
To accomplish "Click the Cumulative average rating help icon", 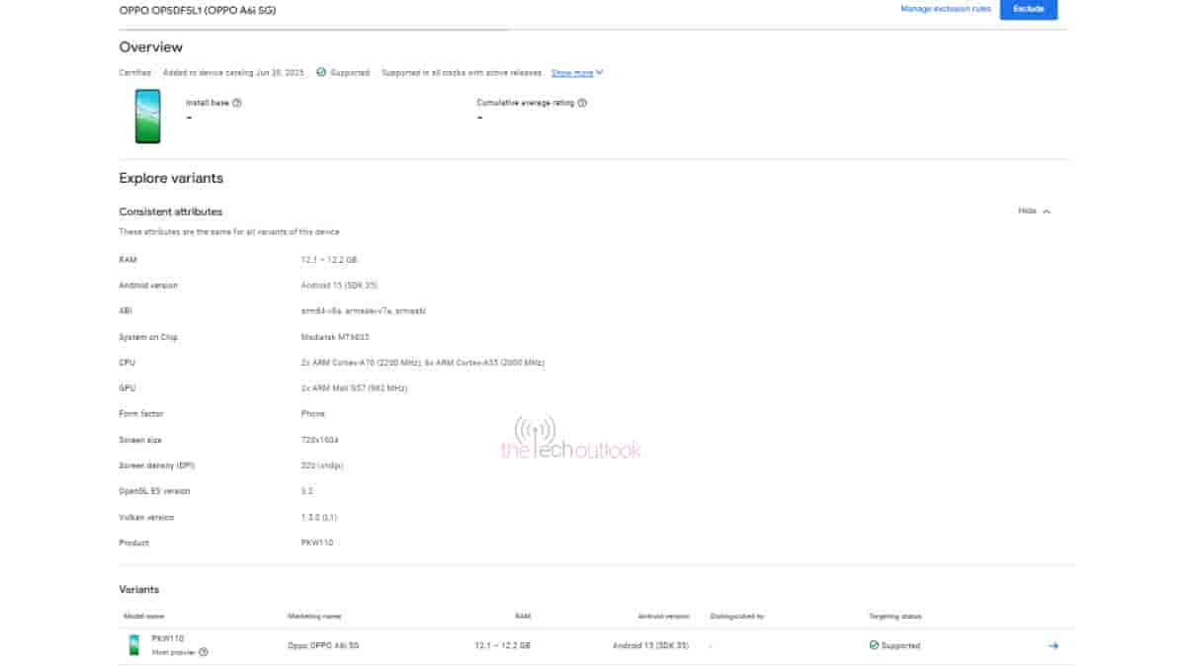I will [582, 103].
